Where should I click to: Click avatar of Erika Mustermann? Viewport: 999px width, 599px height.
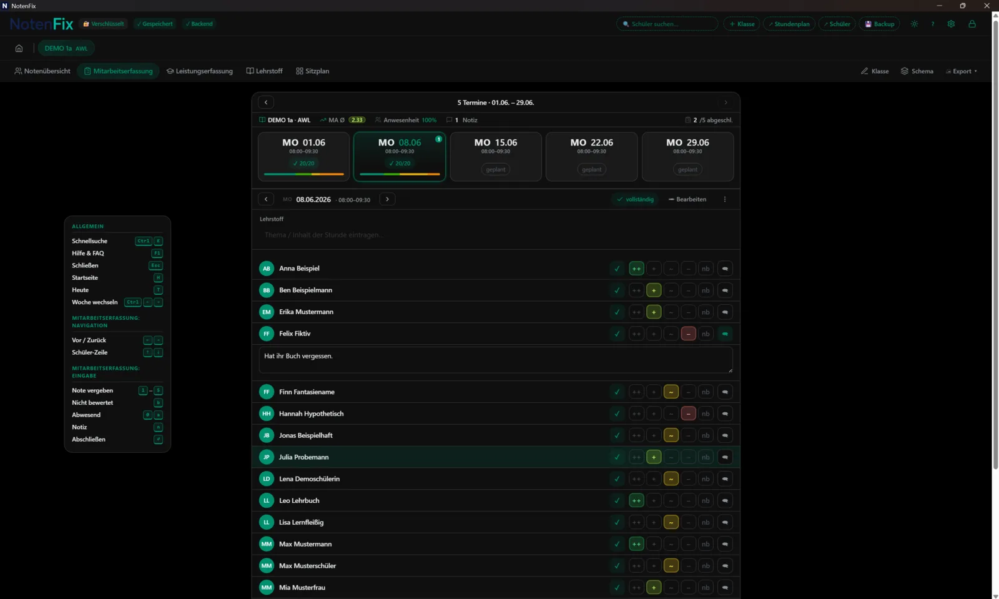coord(267,312)
